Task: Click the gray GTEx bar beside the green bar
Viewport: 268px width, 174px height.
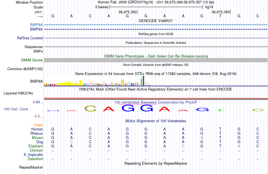Action: click(142, 82)
